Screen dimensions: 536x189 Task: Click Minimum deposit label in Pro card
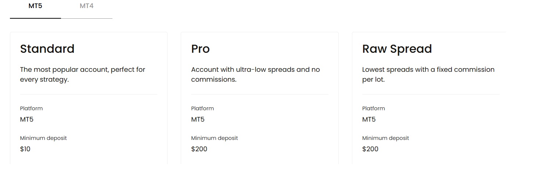(215, 138)
